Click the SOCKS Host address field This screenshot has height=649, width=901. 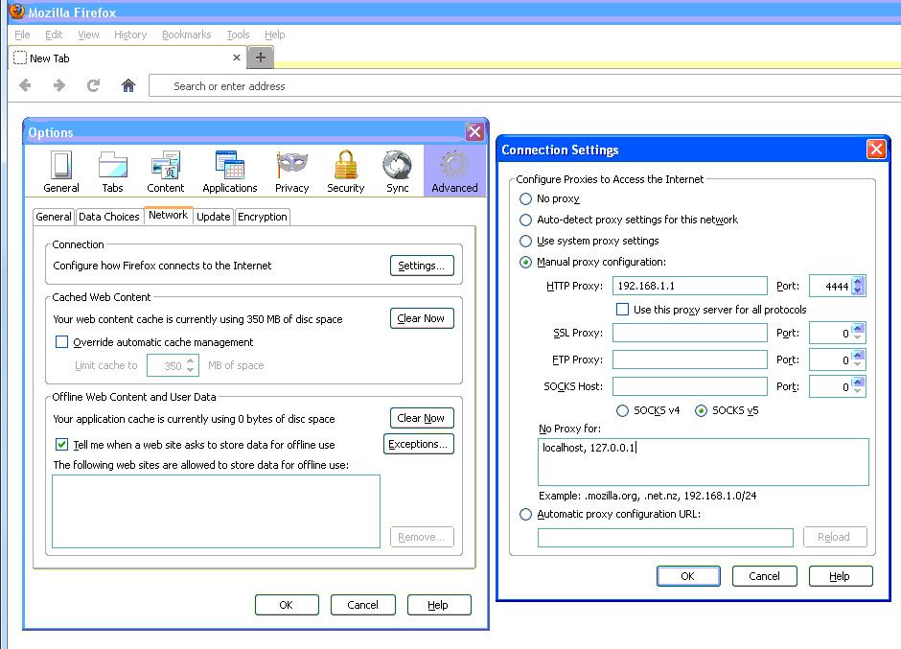point(689,386)
